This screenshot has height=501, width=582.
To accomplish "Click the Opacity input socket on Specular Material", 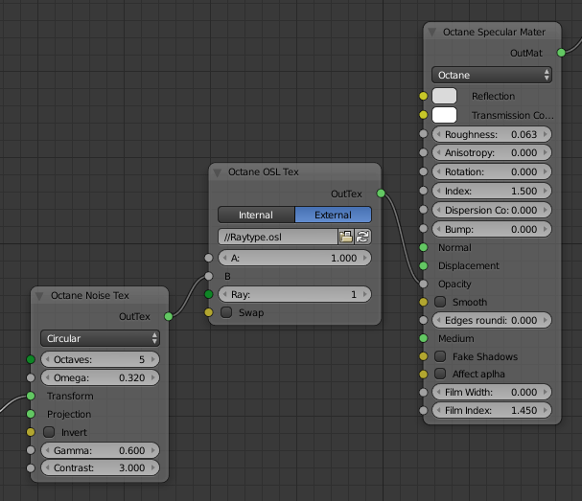I will point(423,284).
